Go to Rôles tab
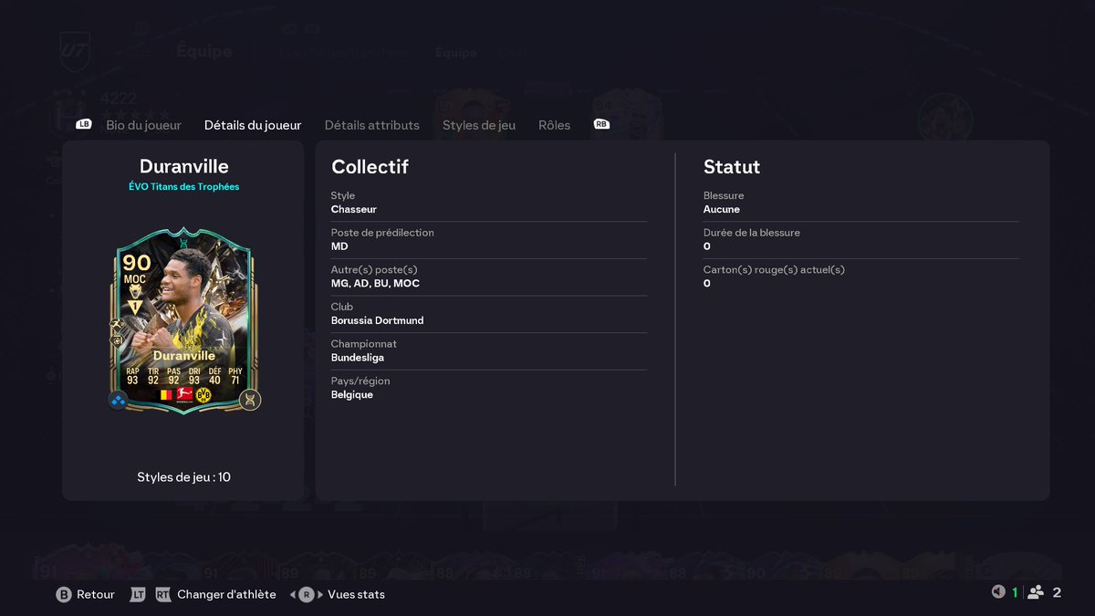This screenshot has height=616, width=1095. pos(554,125)
